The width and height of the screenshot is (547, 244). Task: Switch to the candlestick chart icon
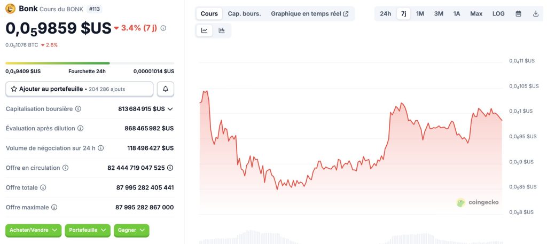click(x=222, y=31)
